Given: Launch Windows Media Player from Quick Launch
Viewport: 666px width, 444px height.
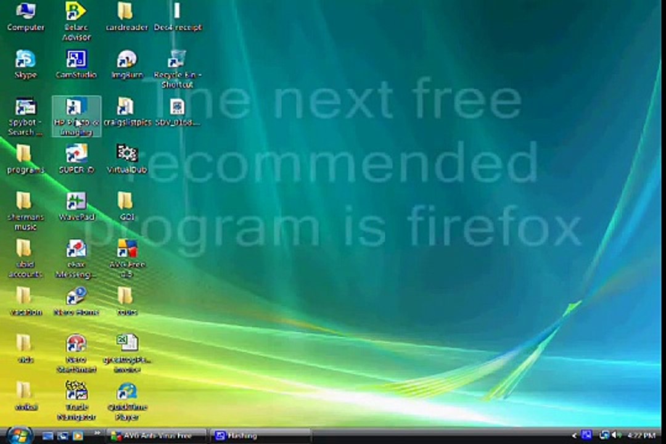Looking at the screenshot, I should point(78,436).
